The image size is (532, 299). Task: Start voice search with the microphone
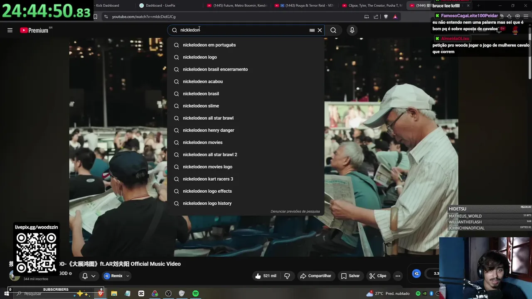(352, 30)
